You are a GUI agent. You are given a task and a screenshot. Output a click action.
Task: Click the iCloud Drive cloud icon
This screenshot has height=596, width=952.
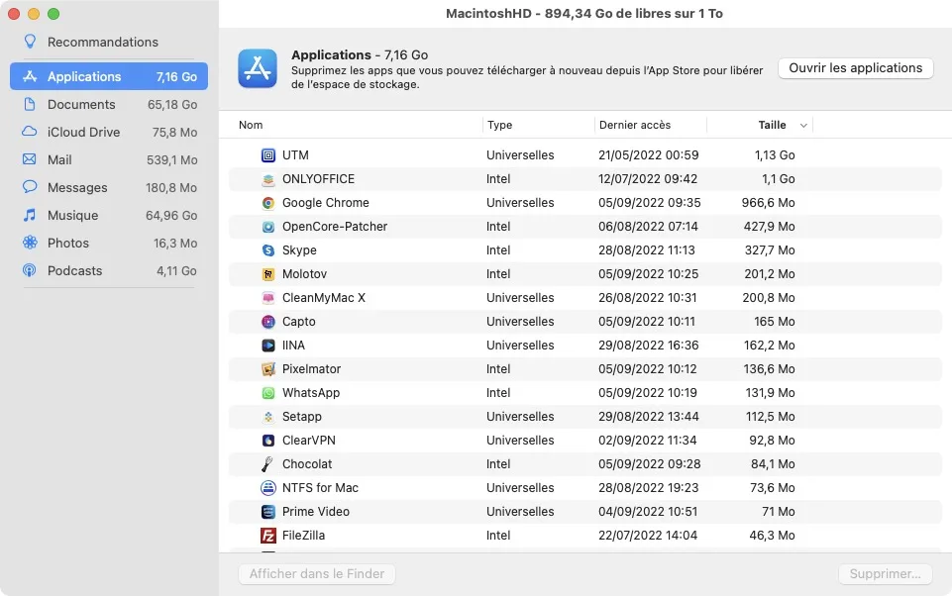pyautogui.click(x=29, y=132)
